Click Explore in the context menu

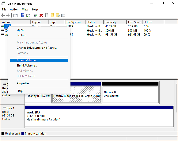point(21,35)
